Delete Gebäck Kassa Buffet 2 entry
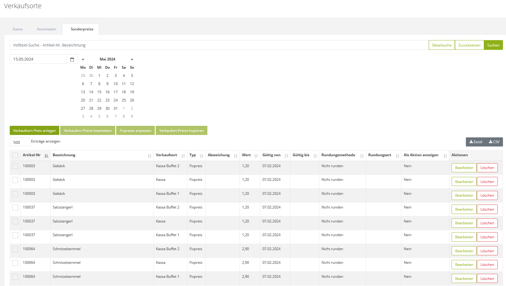506x286 pixels. coord(487,168)
